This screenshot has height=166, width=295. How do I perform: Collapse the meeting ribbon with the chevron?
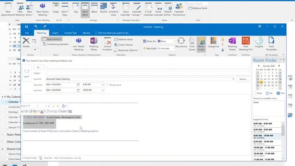pos(283,55)
